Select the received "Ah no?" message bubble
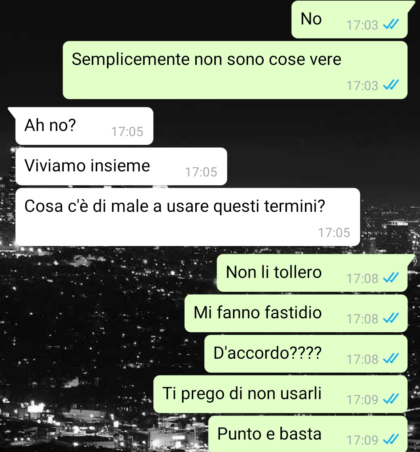The height and width of the screenshot is (452, 420). 84,126
